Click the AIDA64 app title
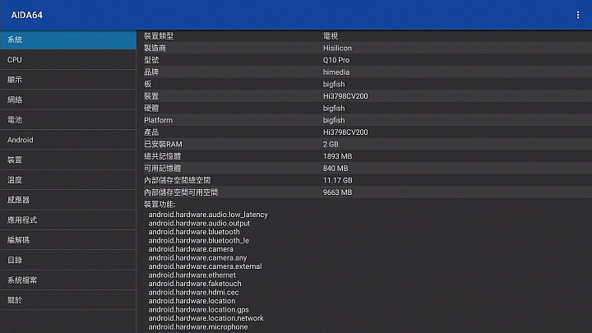Screen dimensions: 592x333 (x=27, y=15)
